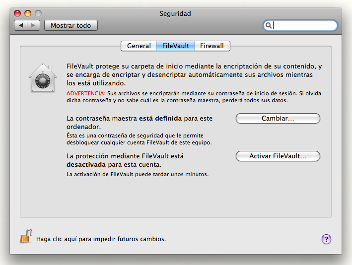352x265 pixels.
Task: Switch to the General tab
Action: tap(139, 46)
